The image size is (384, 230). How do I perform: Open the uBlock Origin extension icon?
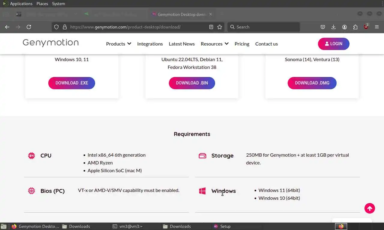pyautogui.click(x=366, y=27)
